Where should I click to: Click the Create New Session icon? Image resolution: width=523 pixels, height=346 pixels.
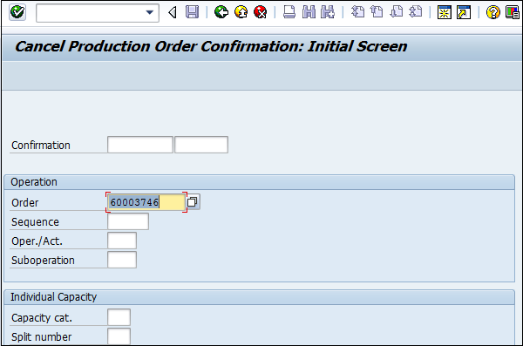(445, 12)
